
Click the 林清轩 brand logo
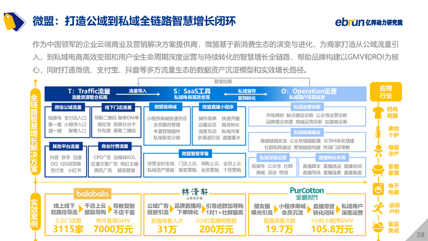[195, 193]
